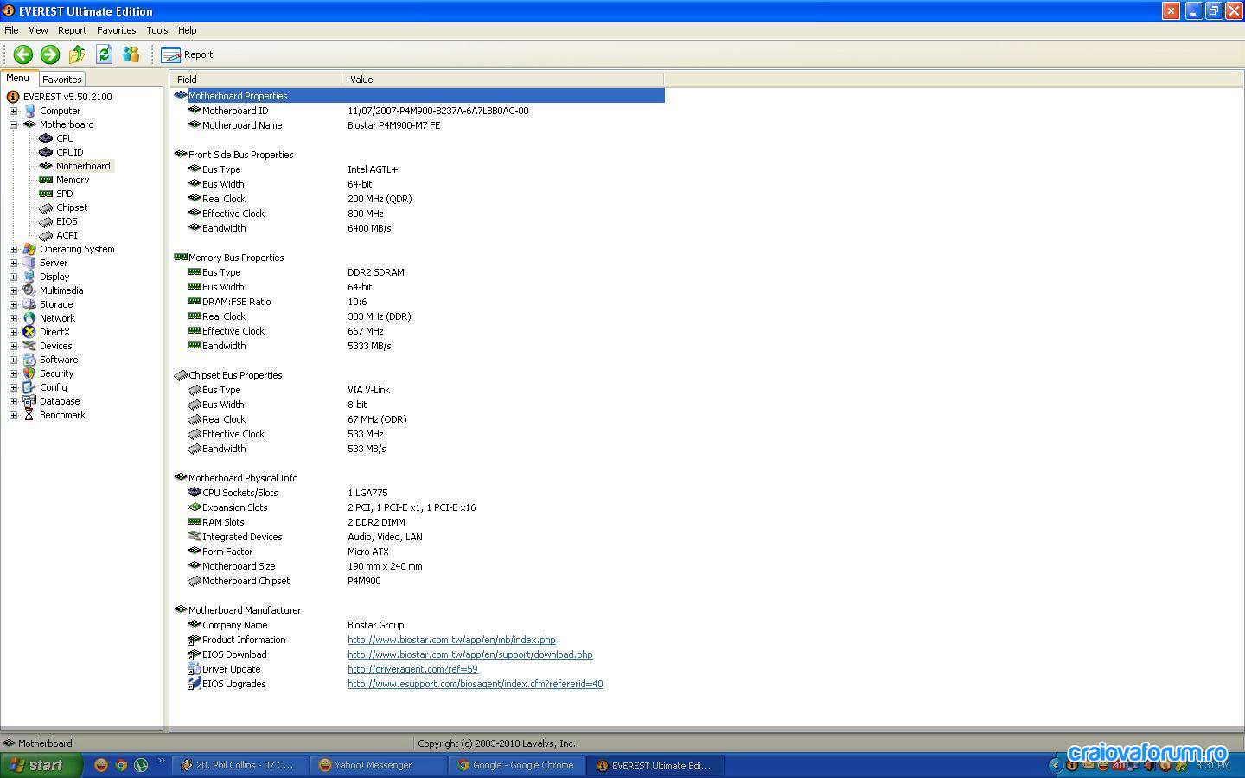Open the Report menu
Screen dimensions: 1245x778
point(72,30)
